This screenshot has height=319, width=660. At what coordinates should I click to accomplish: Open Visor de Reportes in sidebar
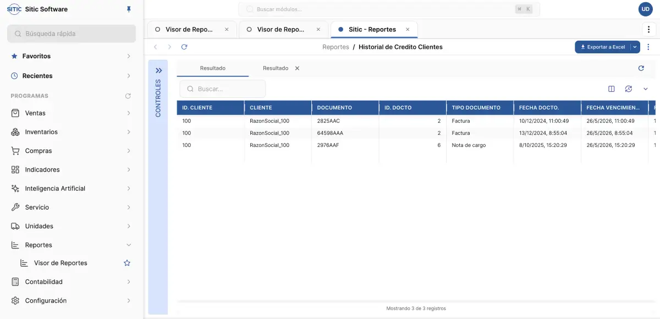[x=61, y=263]
